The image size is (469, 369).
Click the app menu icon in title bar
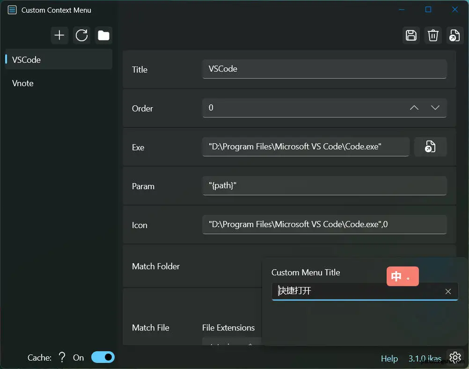[12, 10]
